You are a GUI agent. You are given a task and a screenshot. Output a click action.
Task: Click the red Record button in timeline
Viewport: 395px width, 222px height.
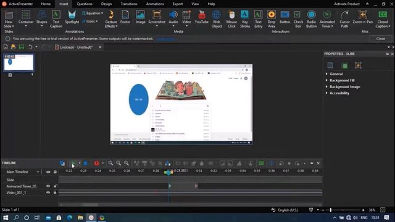tap(96, 163)
